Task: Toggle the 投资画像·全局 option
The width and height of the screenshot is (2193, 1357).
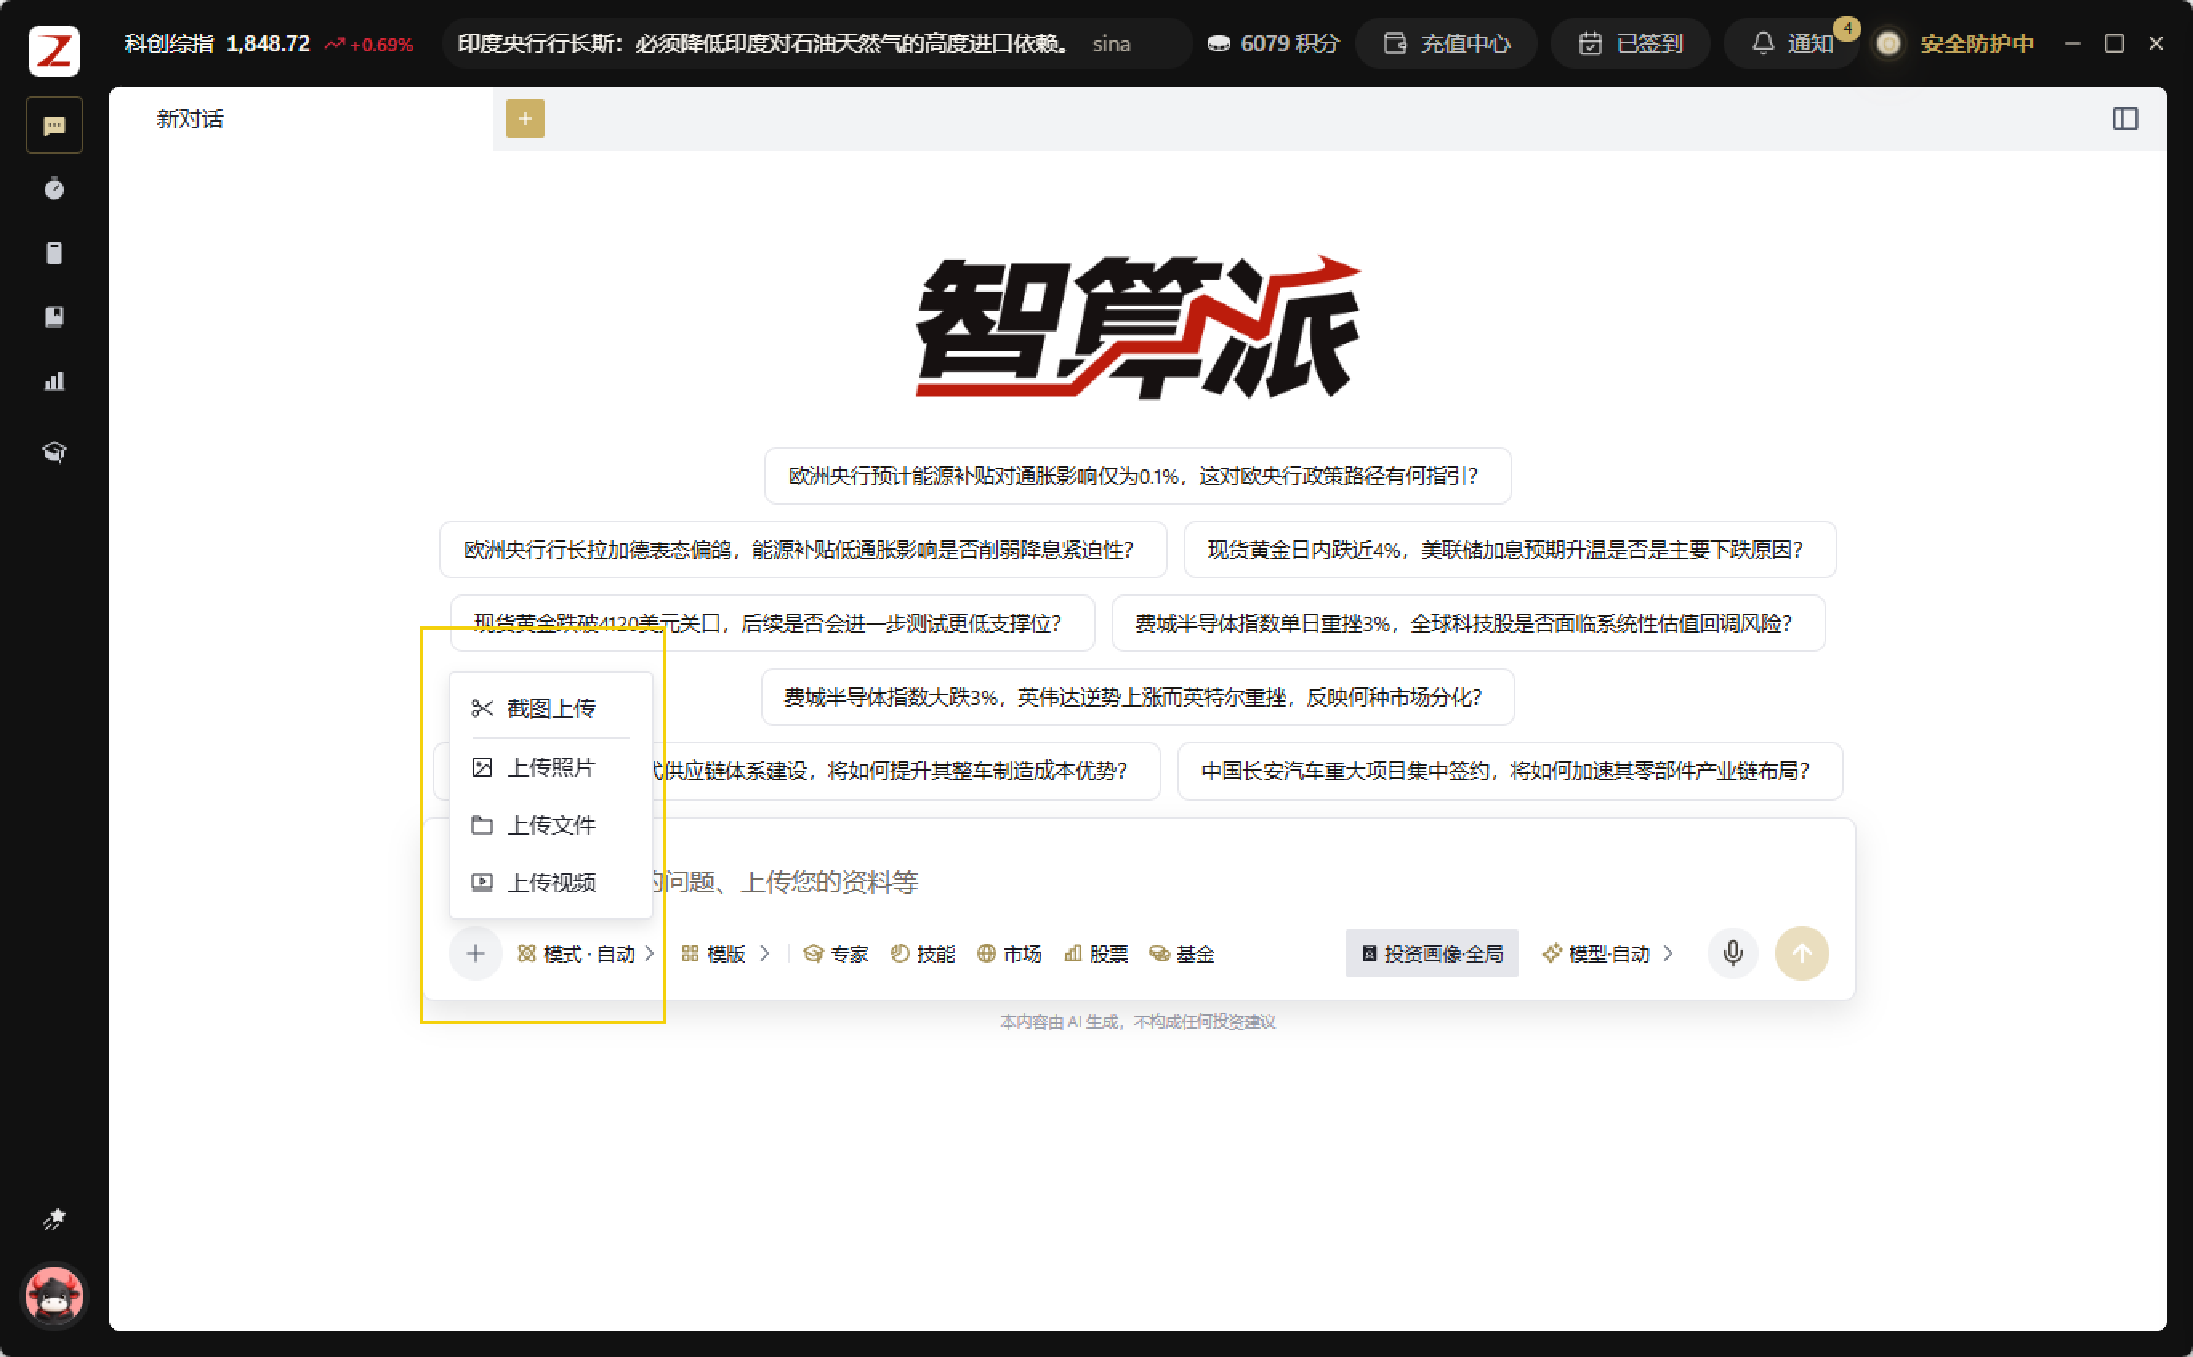Action: 1431,953
